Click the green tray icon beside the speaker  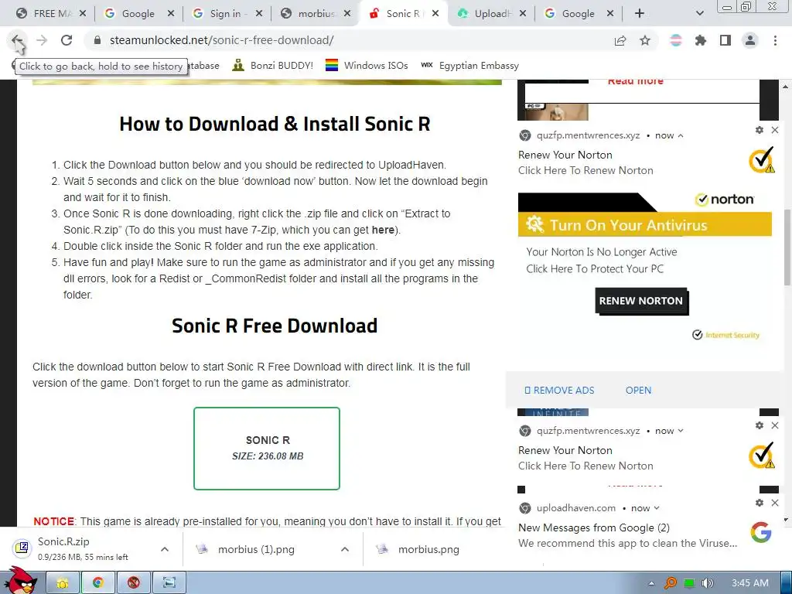[x=689, y=583]
